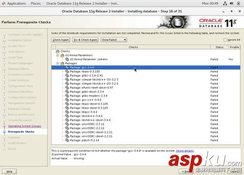Click the semmni kernel parameter icon
This screenshot has height=175, width=244.
pyautogui.click(x=67, y=59)
